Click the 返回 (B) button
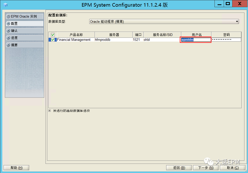This screenshot has width=248, height=173. (179, 168)
